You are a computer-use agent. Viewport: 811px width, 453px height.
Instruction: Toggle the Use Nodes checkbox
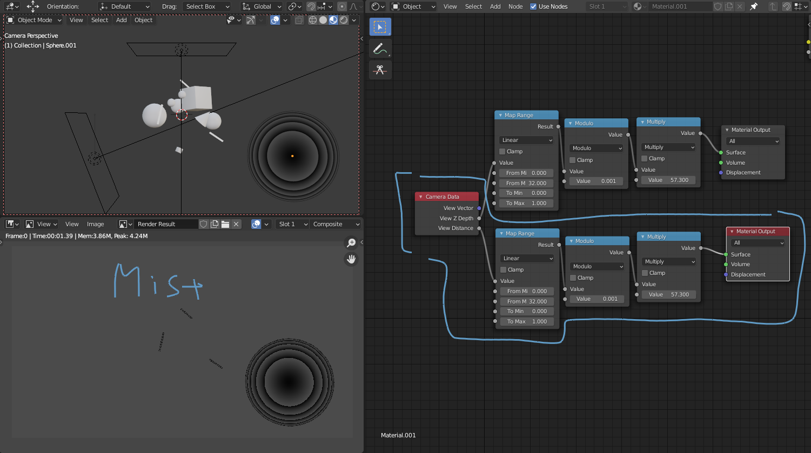coord(533,6)
